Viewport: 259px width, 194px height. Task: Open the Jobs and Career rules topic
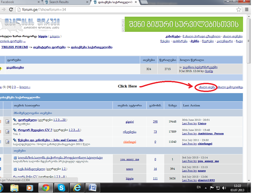tap(51, 140)
